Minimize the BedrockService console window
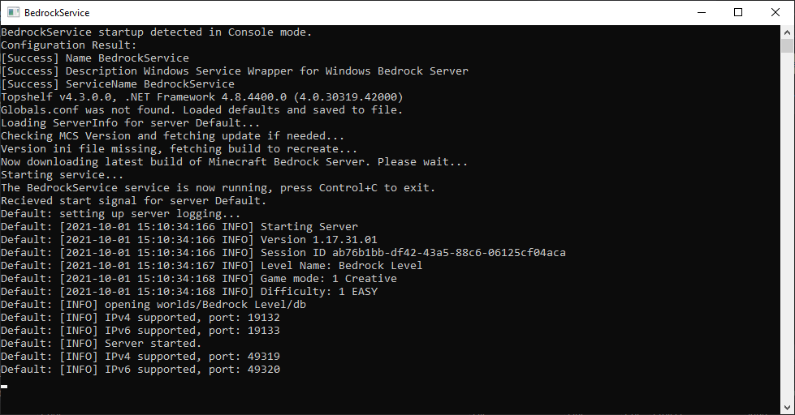 702,12
